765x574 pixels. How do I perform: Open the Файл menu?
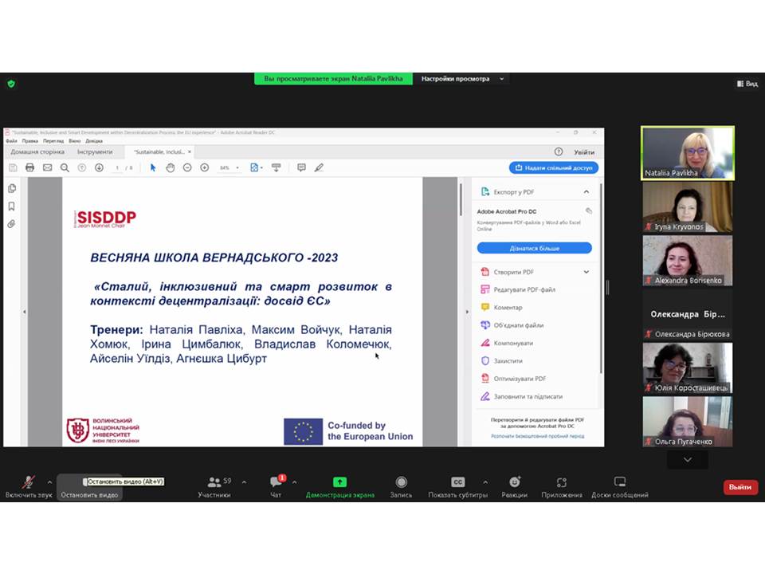coord(11,140)
